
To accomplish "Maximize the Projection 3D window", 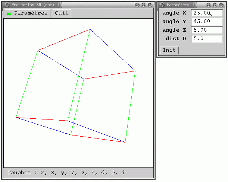I will tap(144, 5).
